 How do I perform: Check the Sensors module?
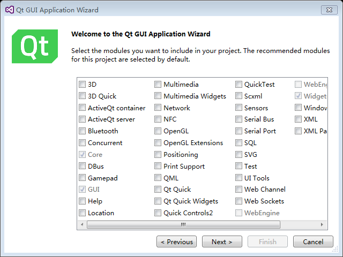tap(238, 108)
